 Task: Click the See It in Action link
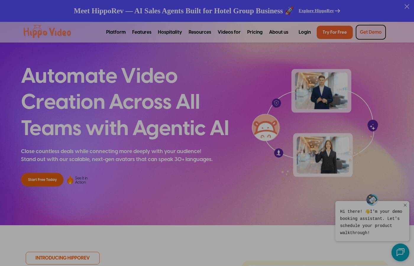[x=81, y=180]
